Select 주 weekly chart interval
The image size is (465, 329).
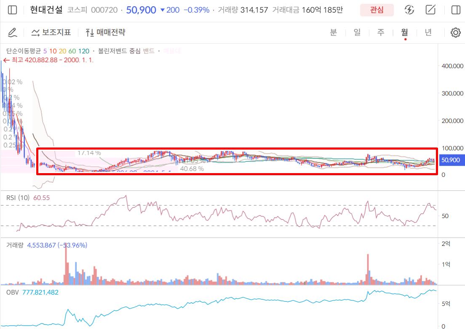pos(381,32)
